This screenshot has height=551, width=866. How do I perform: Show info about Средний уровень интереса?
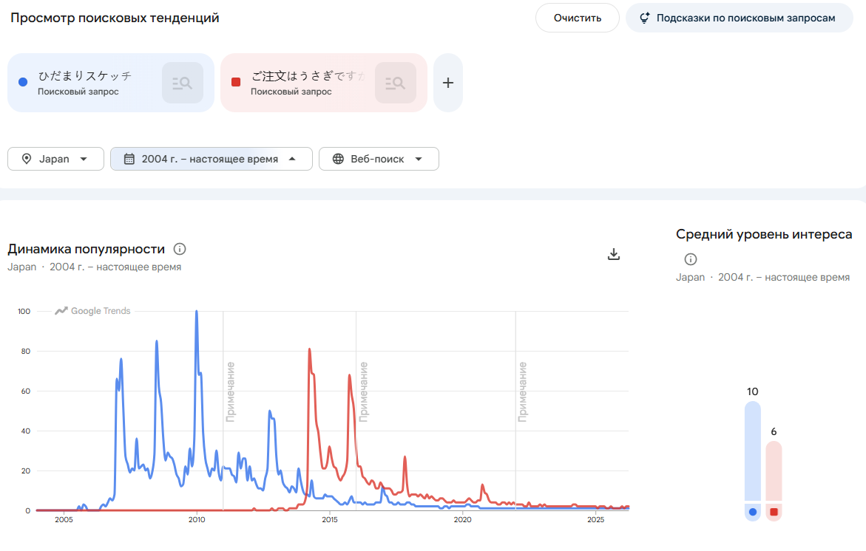[691, 259]
